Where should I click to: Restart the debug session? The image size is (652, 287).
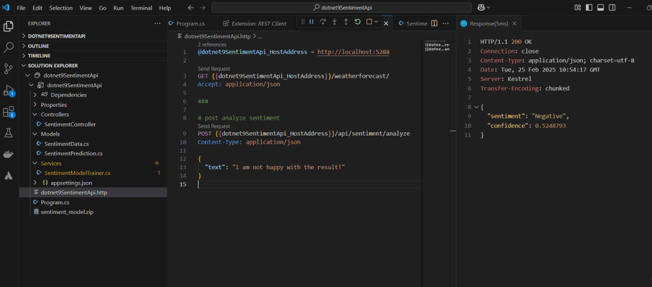click(357, 22)
